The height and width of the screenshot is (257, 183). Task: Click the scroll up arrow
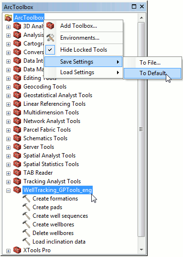pos(141,18)
